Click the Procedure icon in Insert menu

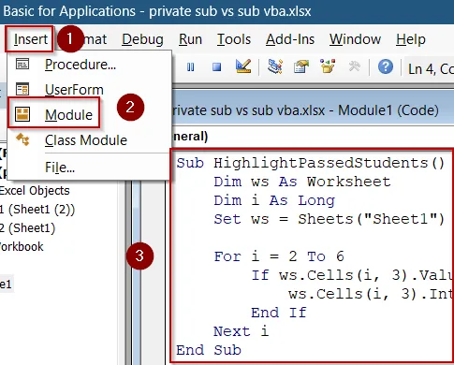tap(22, 64)
